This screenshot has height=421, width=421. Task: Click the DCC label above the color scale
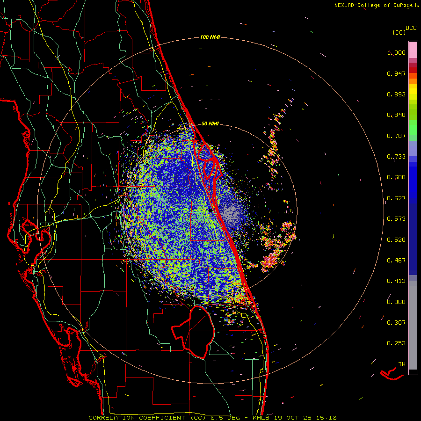411,28
